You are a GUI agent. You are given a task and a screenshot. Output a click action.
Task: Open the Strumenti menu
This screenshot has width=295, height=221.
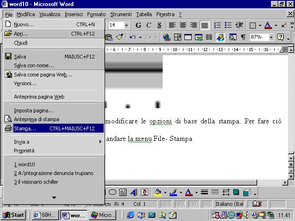pyautogui.click(x=121, y=14)
